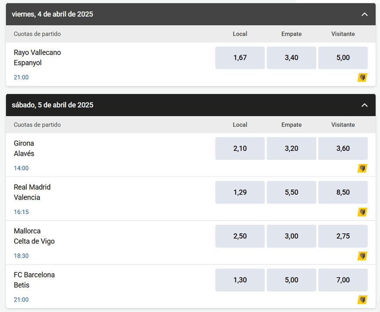
Task: Open the yellow bet builder icon for Barcelona–Betis
Action: point(362,300)
